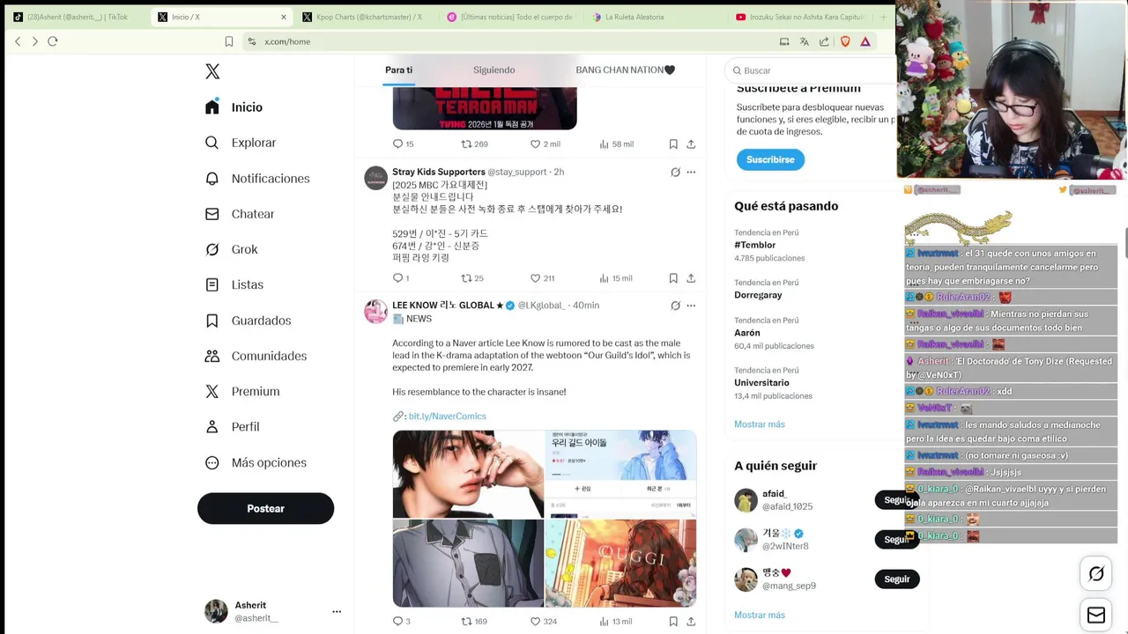
Task: Open more options on Stray Kids Supporters post
Action: coord(691,172)
